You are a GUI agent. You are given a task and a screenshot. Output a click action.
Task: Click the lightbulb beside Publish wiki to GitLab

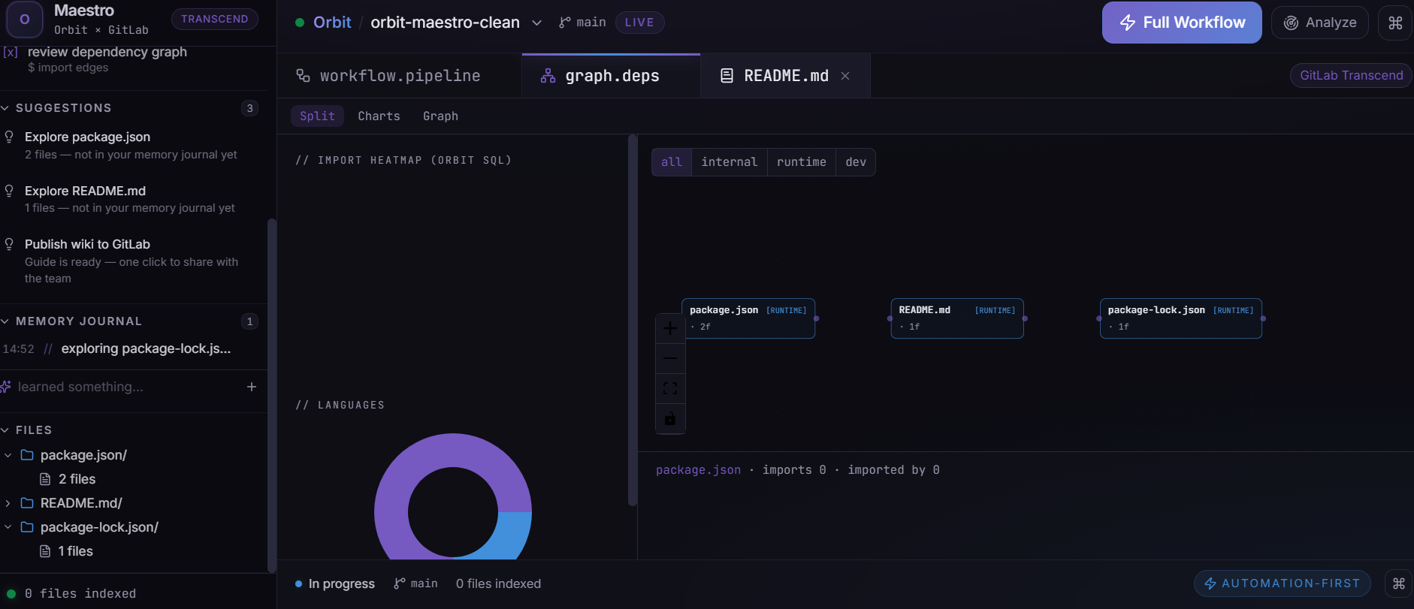9,244
